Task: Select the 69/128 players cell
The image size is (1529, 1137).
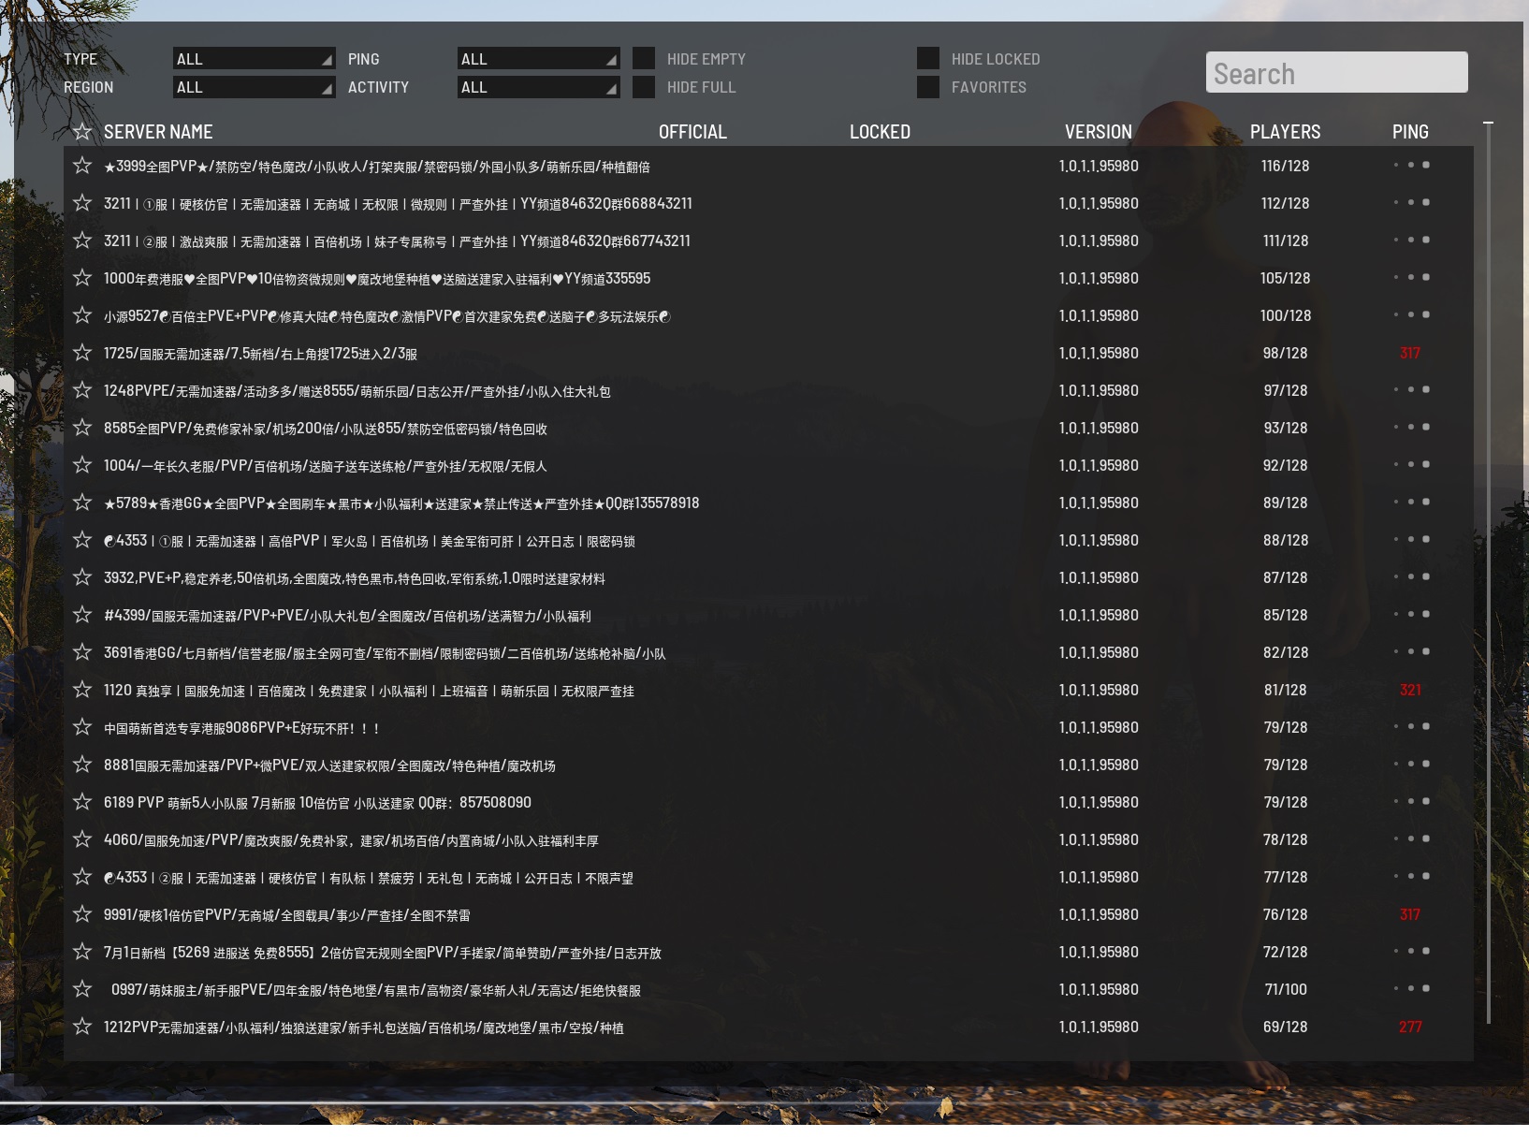Action: [x=1285, y=1027]
